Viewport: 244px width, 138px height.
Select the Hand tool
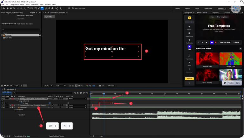point(11,8)
